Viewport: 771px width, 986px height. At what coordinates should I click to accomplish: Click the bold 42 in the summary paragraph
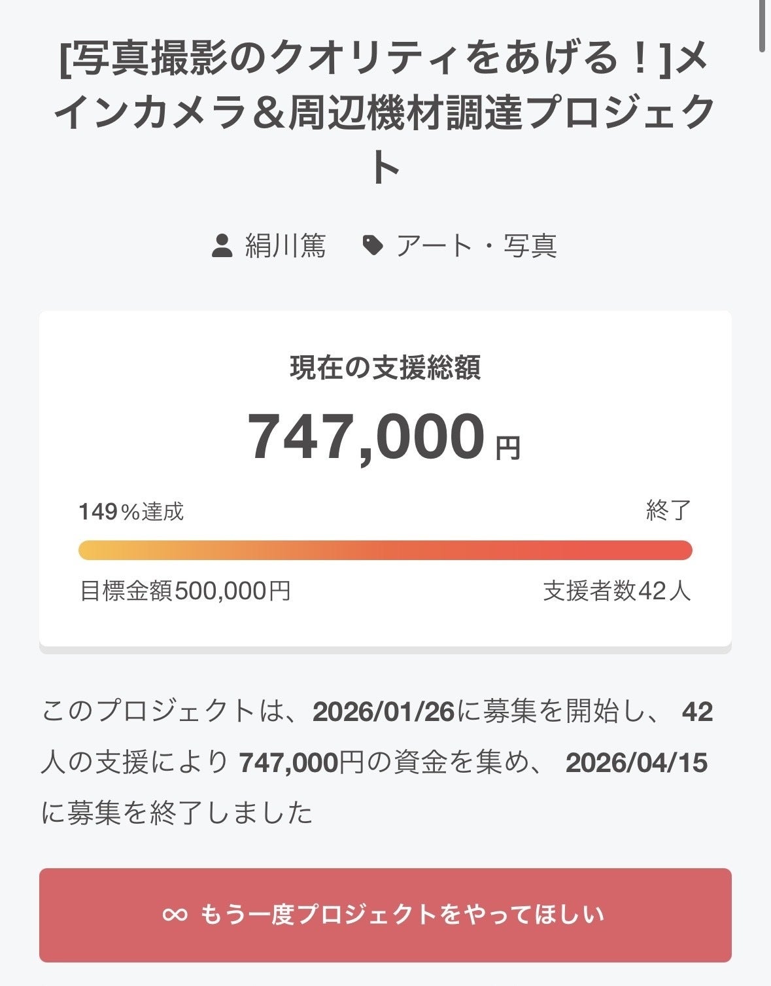[697, 712]
